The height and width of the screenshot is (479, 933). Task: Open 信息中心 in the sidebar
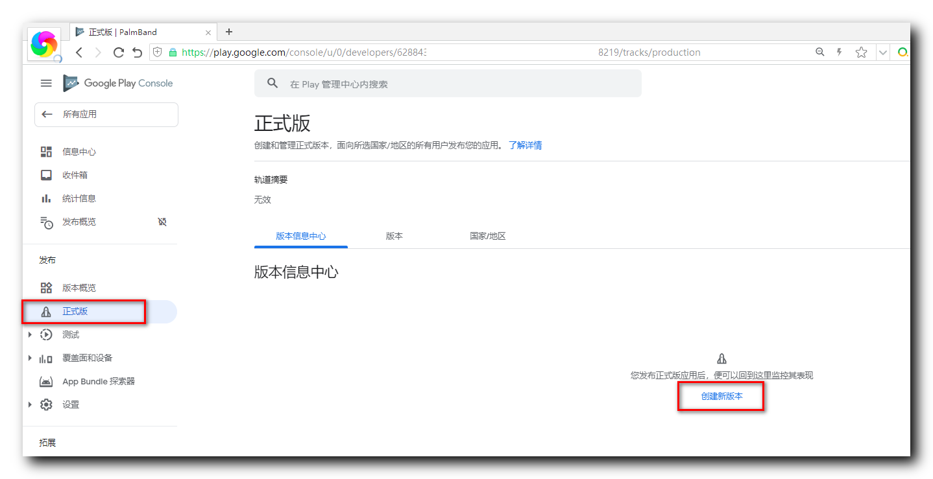(79, 152)
